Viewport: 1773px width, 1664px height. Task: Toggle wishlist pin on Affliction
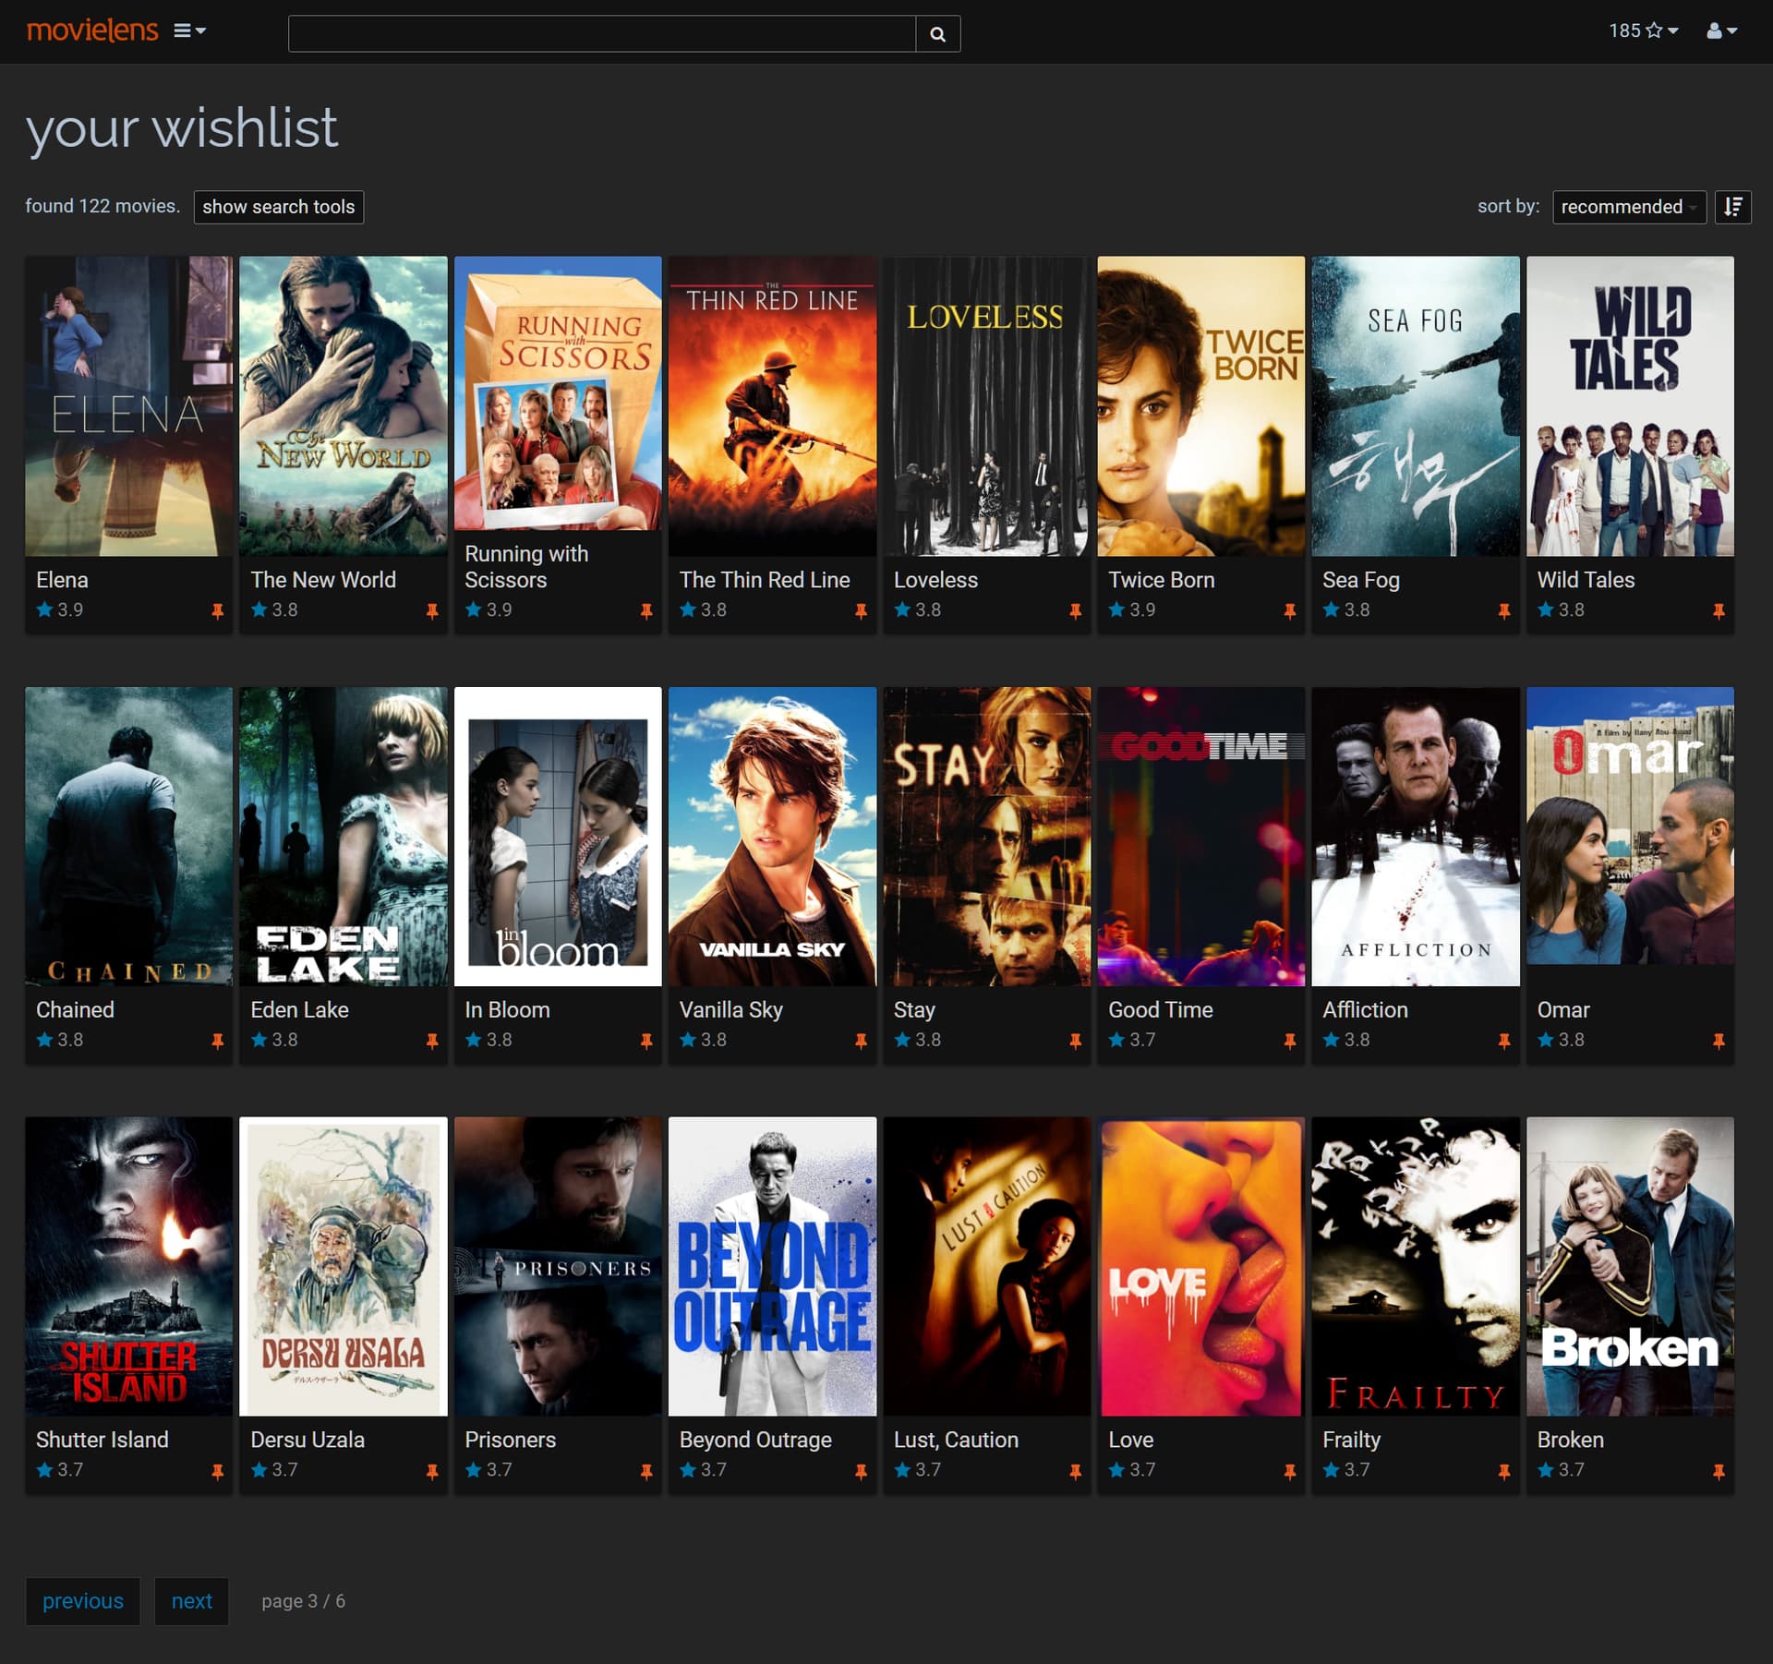1504,1041
